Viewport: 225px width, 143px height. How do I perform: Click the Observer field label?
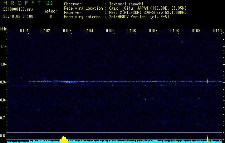tap(73, 4)
